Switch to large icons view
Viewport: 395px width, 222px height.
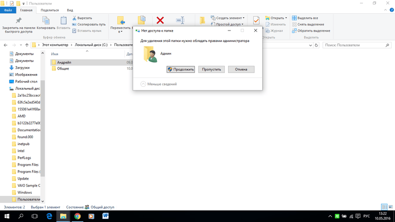pyautogui.click(x=391, y=207)
